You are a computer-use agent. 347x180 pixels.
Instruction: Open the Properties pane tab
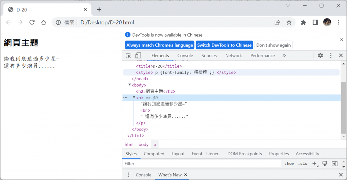[x=279, y=154]
